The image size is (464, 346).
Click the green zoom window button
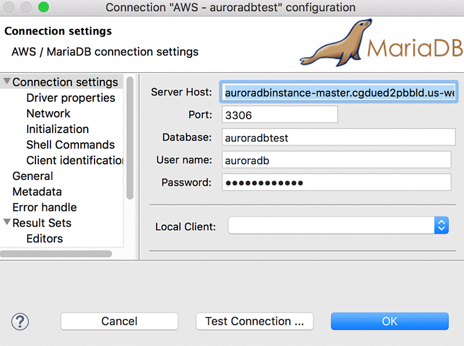(44, 7)
